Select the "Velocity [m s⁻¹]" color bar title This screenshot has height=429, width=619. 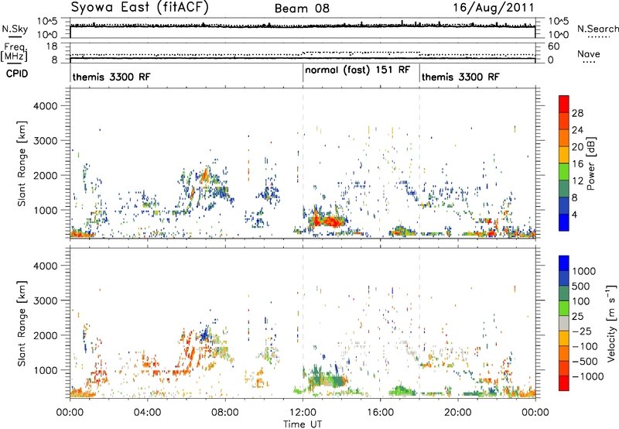[x=611, y=323]
